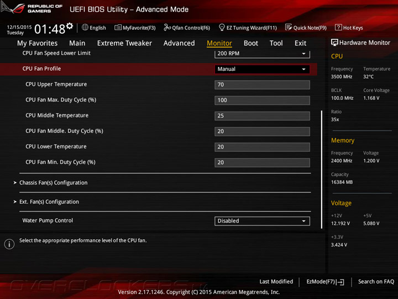Launch Qfan Control(F6)
The height and width of the screenshot is (299, 398).
tap(187, 28)
